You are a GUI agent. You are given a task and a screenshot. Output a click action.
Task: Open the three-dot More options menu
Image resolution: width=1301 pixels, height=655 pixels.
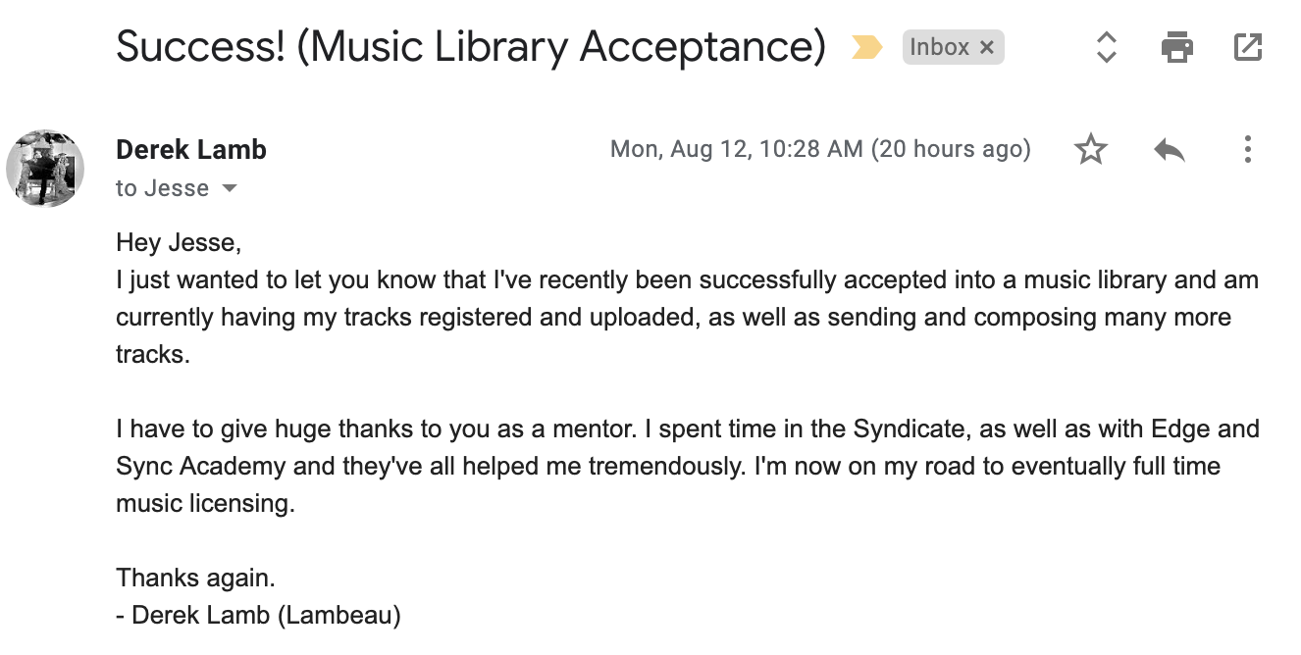(1247, 150)
